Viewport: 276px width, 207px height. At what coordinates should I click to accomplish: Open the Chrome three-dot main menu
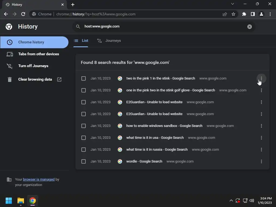pos(270,14)
